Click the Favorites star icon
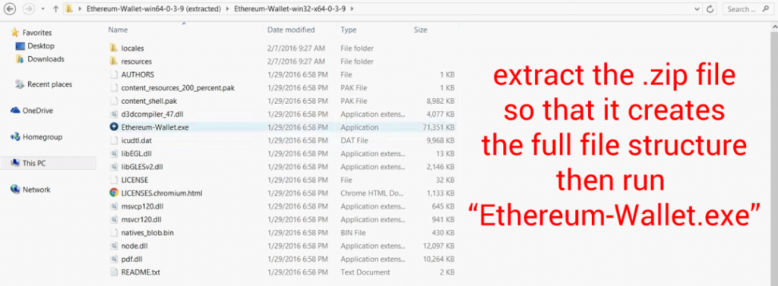The width and height of the screenshot is (778, 286). coord(15,33)
